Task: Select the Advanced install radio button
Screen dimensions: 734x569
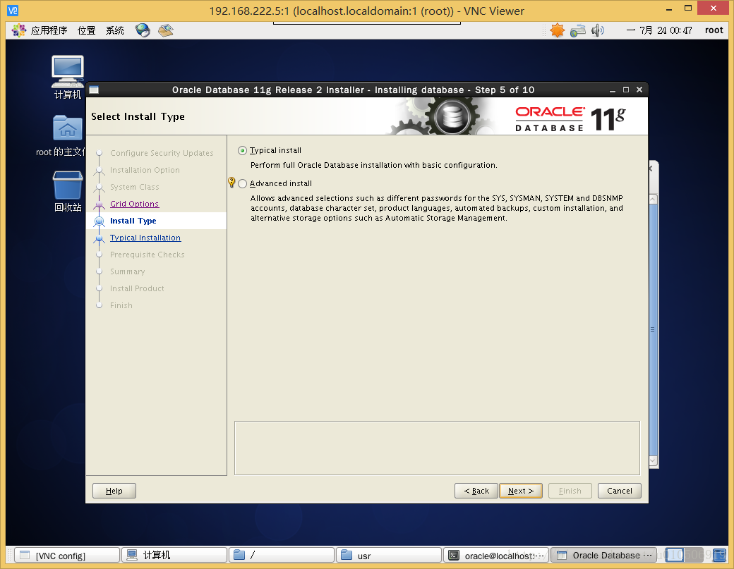Action: coord(242,184)
